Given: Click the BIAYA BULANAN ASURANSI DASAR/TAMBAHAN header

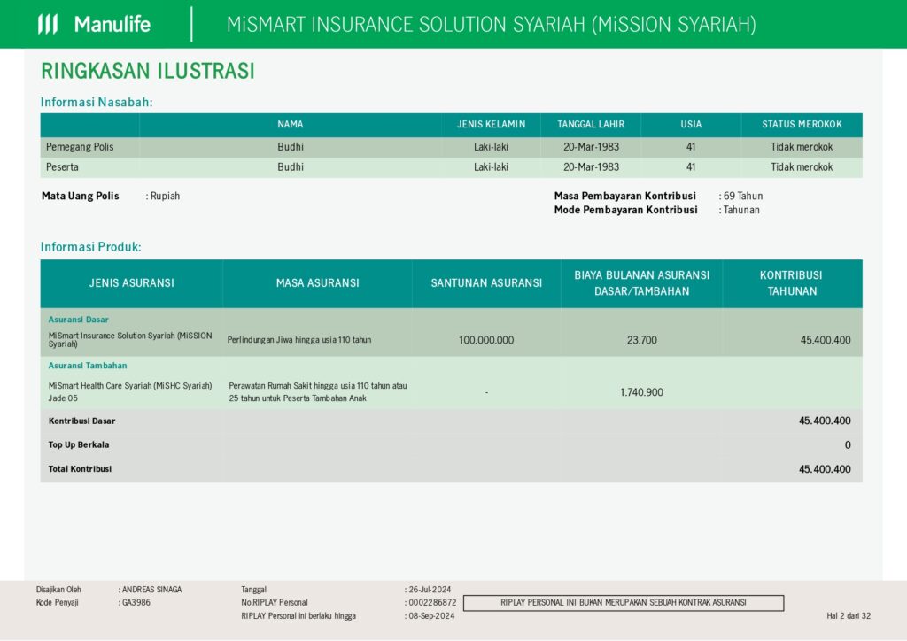Looking at the screenshot, I should (x=642, y=283).
